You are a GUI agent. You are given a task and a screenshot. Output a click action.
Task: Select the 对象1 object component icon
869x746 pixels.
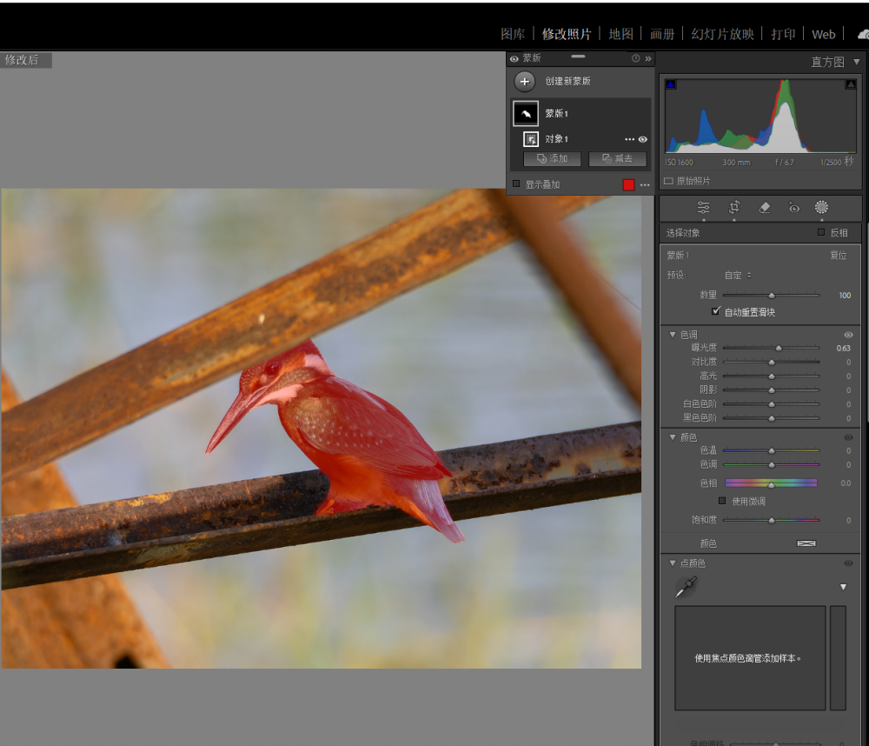tap(531, 138)
